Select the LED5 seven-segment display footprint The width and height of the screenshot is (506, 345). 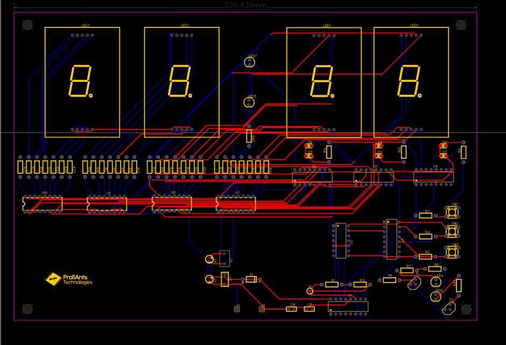click(x=411, y=82)
